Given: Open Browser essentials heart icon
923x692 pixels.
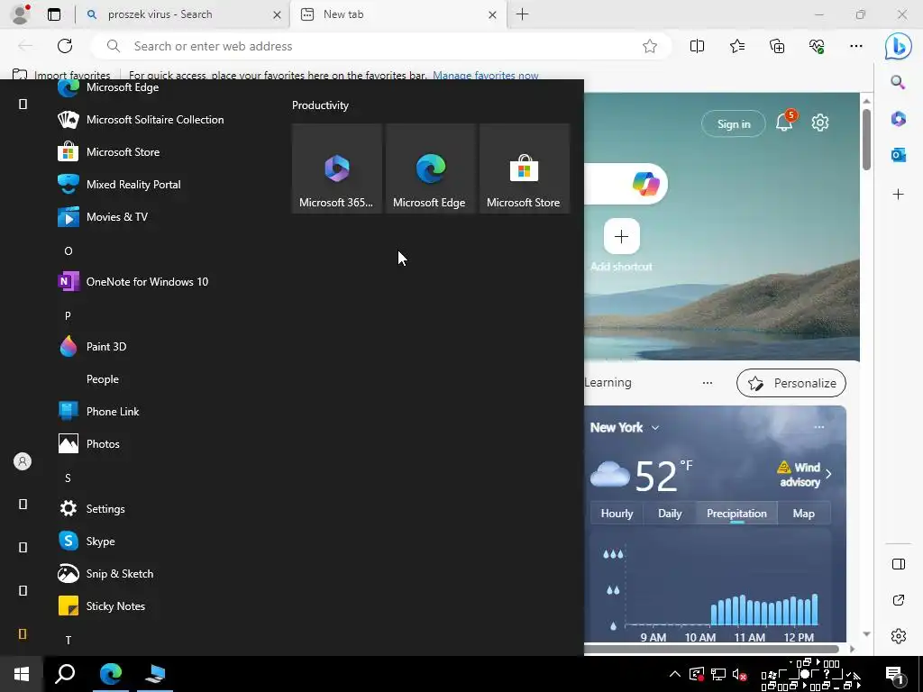Looking at the screenshot, I should click(x=817, y=46).
